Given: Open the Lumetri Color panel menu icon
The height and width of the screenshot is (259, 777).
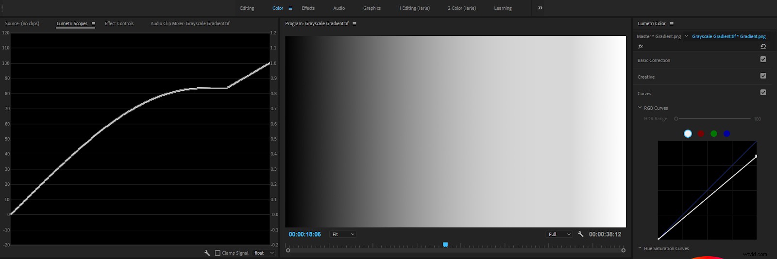Looking at the screenshot, I should point(672,24).
